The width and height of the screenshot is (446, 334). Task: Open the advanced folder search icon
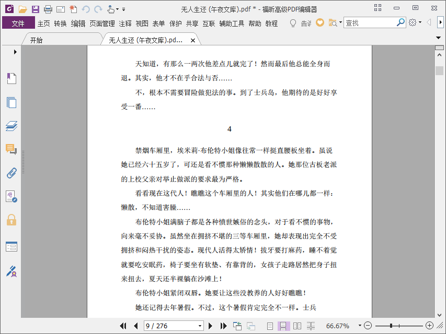tap(333, 23)
